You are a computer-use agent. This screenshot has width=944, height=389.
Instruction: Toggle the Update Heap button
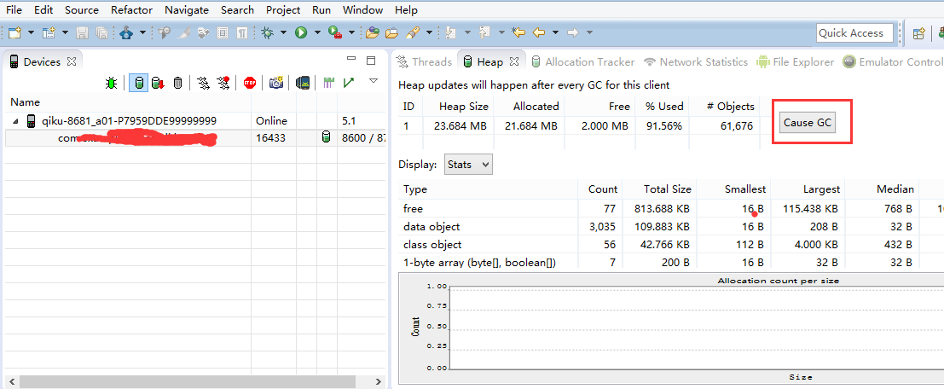137,83
